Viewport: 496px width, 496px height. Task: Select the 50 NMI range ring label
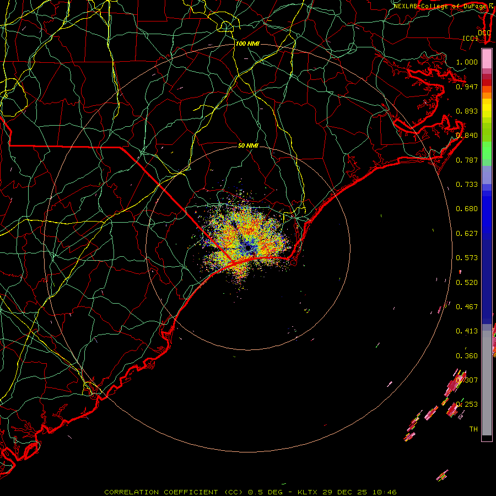click(248, 145)
